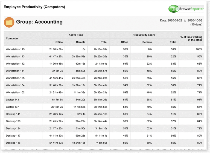Select the Desktop-116 computer entry
This screenshot has width=210, height=153.
click(x=13, y=143)
